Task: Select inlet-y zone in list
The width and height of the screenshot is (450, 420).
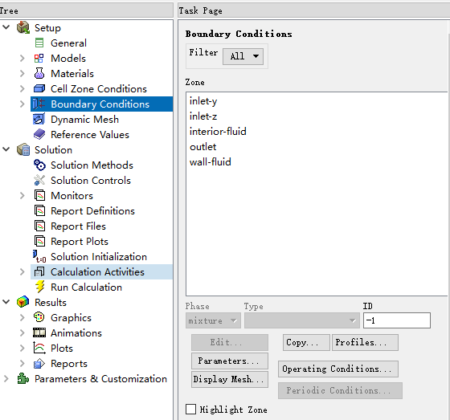Action: [x=317, y=101]
